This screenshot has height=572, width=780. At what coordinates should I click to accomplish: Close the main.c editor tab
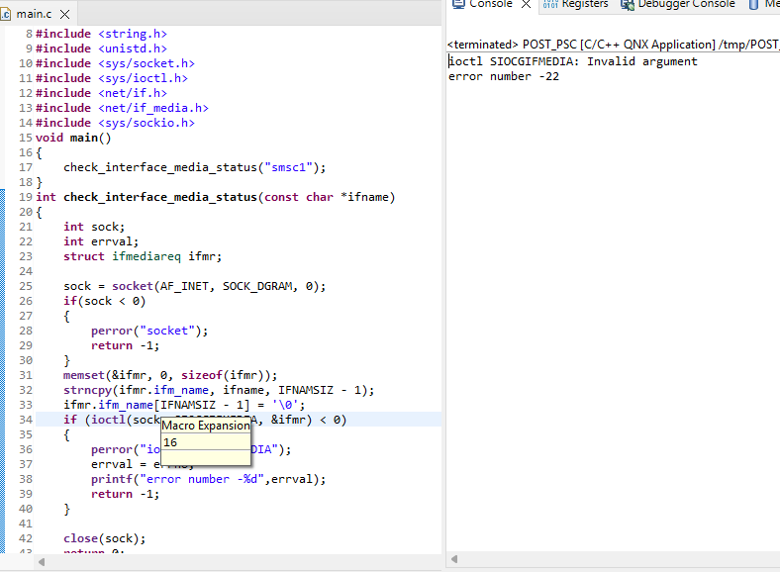65,15
